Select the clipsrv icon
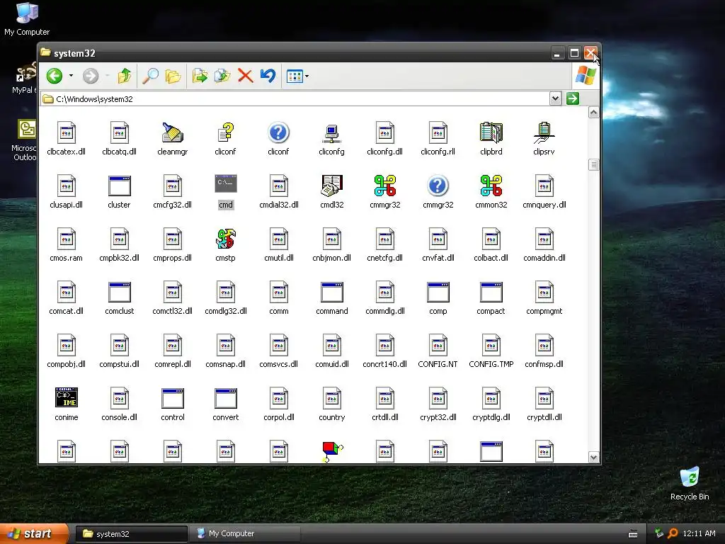The height and width of the screenshot is (544, 725). pos(544,132)
